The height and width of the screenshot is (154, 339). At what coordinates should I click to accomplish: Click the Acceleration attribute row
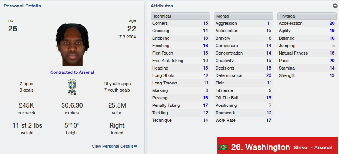(x=307, y=23)
